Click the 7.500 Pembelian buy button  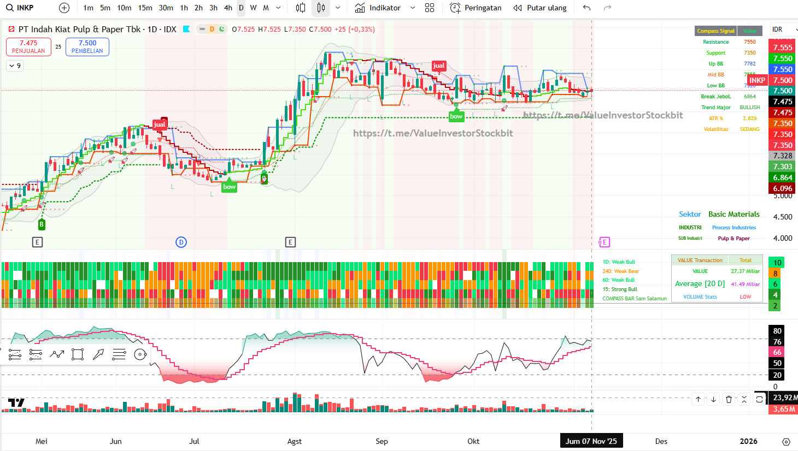click(87, 47)
